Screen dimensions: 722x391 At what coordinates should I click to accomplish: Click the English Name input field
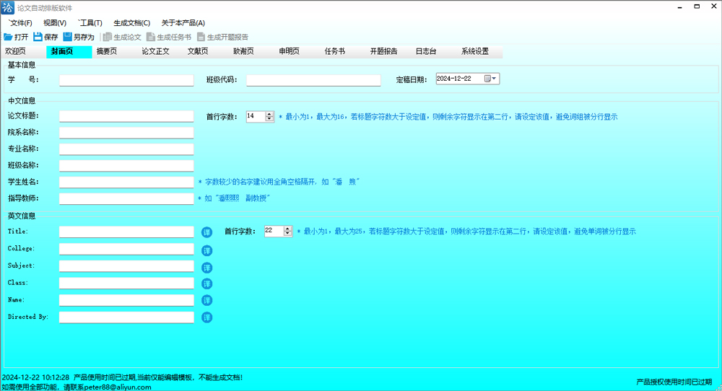pyautogui.click(x=126, y=300)
